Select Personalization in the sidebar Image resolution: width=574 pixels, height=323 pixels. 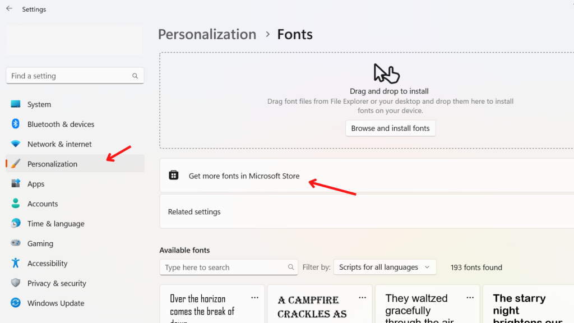tap(75, 163)
